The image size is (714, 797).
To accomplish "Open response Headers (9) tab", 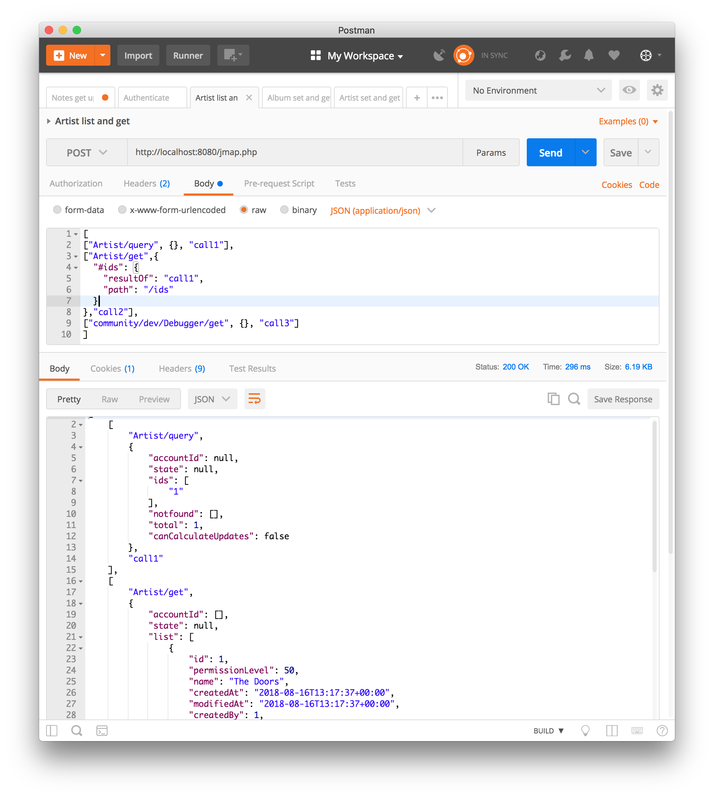I will [x=182, y=369].
